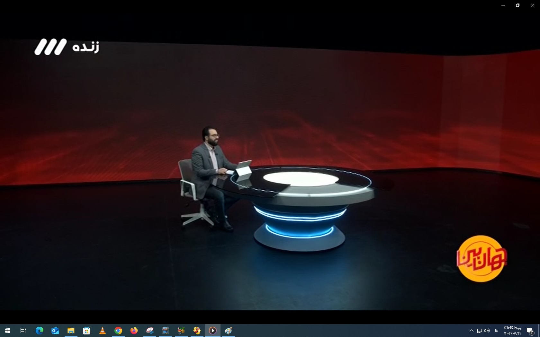Click the active media player taskbar icon

click(x=213, y=331)
